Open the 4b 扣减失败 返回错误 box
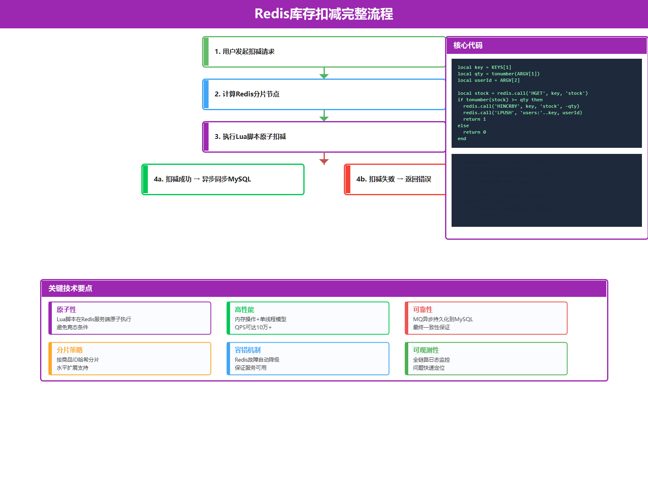 point(395,179)
